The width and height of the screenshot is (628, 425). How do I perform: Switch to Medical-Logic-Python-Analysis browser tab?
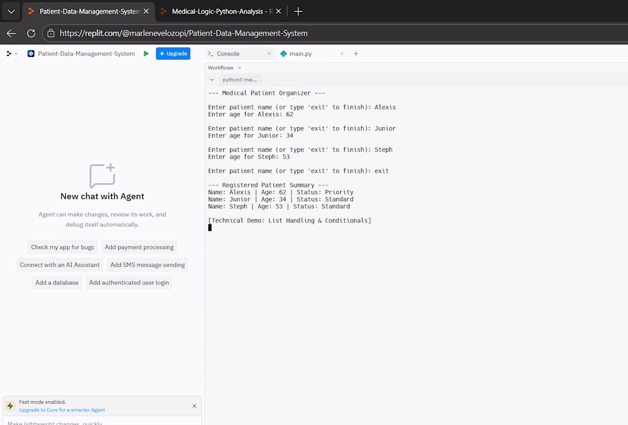click(222, 11)
